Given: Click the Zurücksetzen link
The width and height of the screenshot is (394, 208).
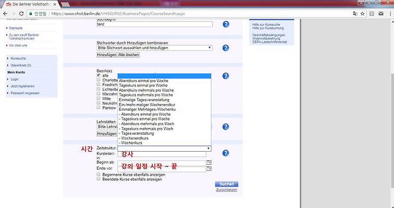Looking at the screenshot, I should pyautogui.click(x=227, y=190).
